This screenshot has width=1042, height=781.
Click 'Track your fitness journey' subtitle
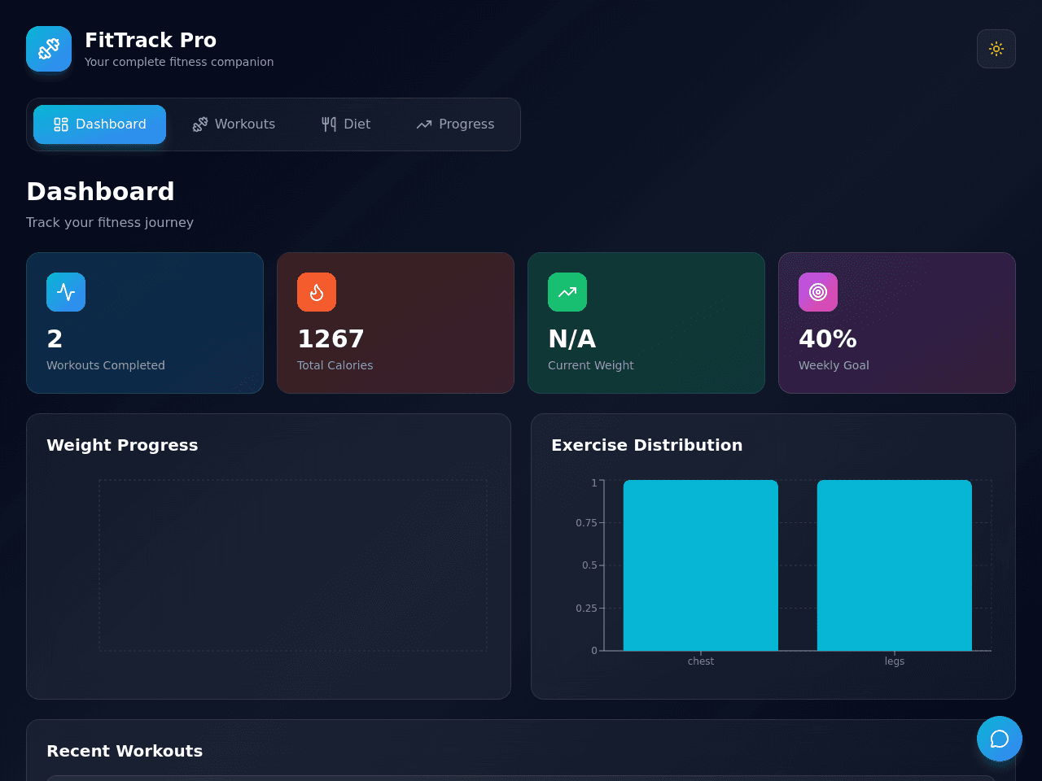110,222
